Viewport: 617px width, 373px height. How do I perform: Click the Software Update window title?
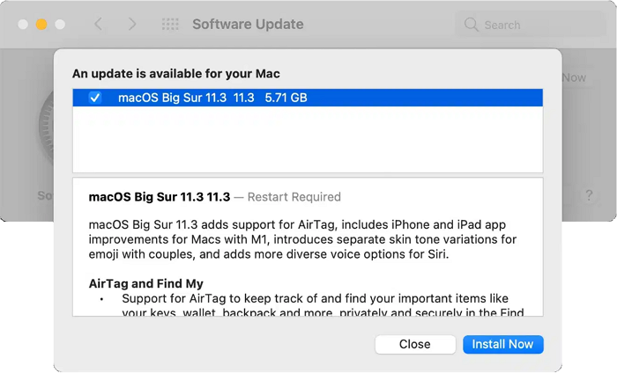248,25
